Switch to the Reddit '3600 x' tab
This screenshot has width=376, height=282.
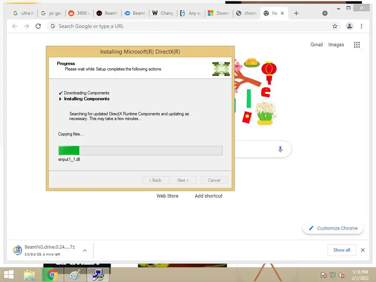pos(79,13)
